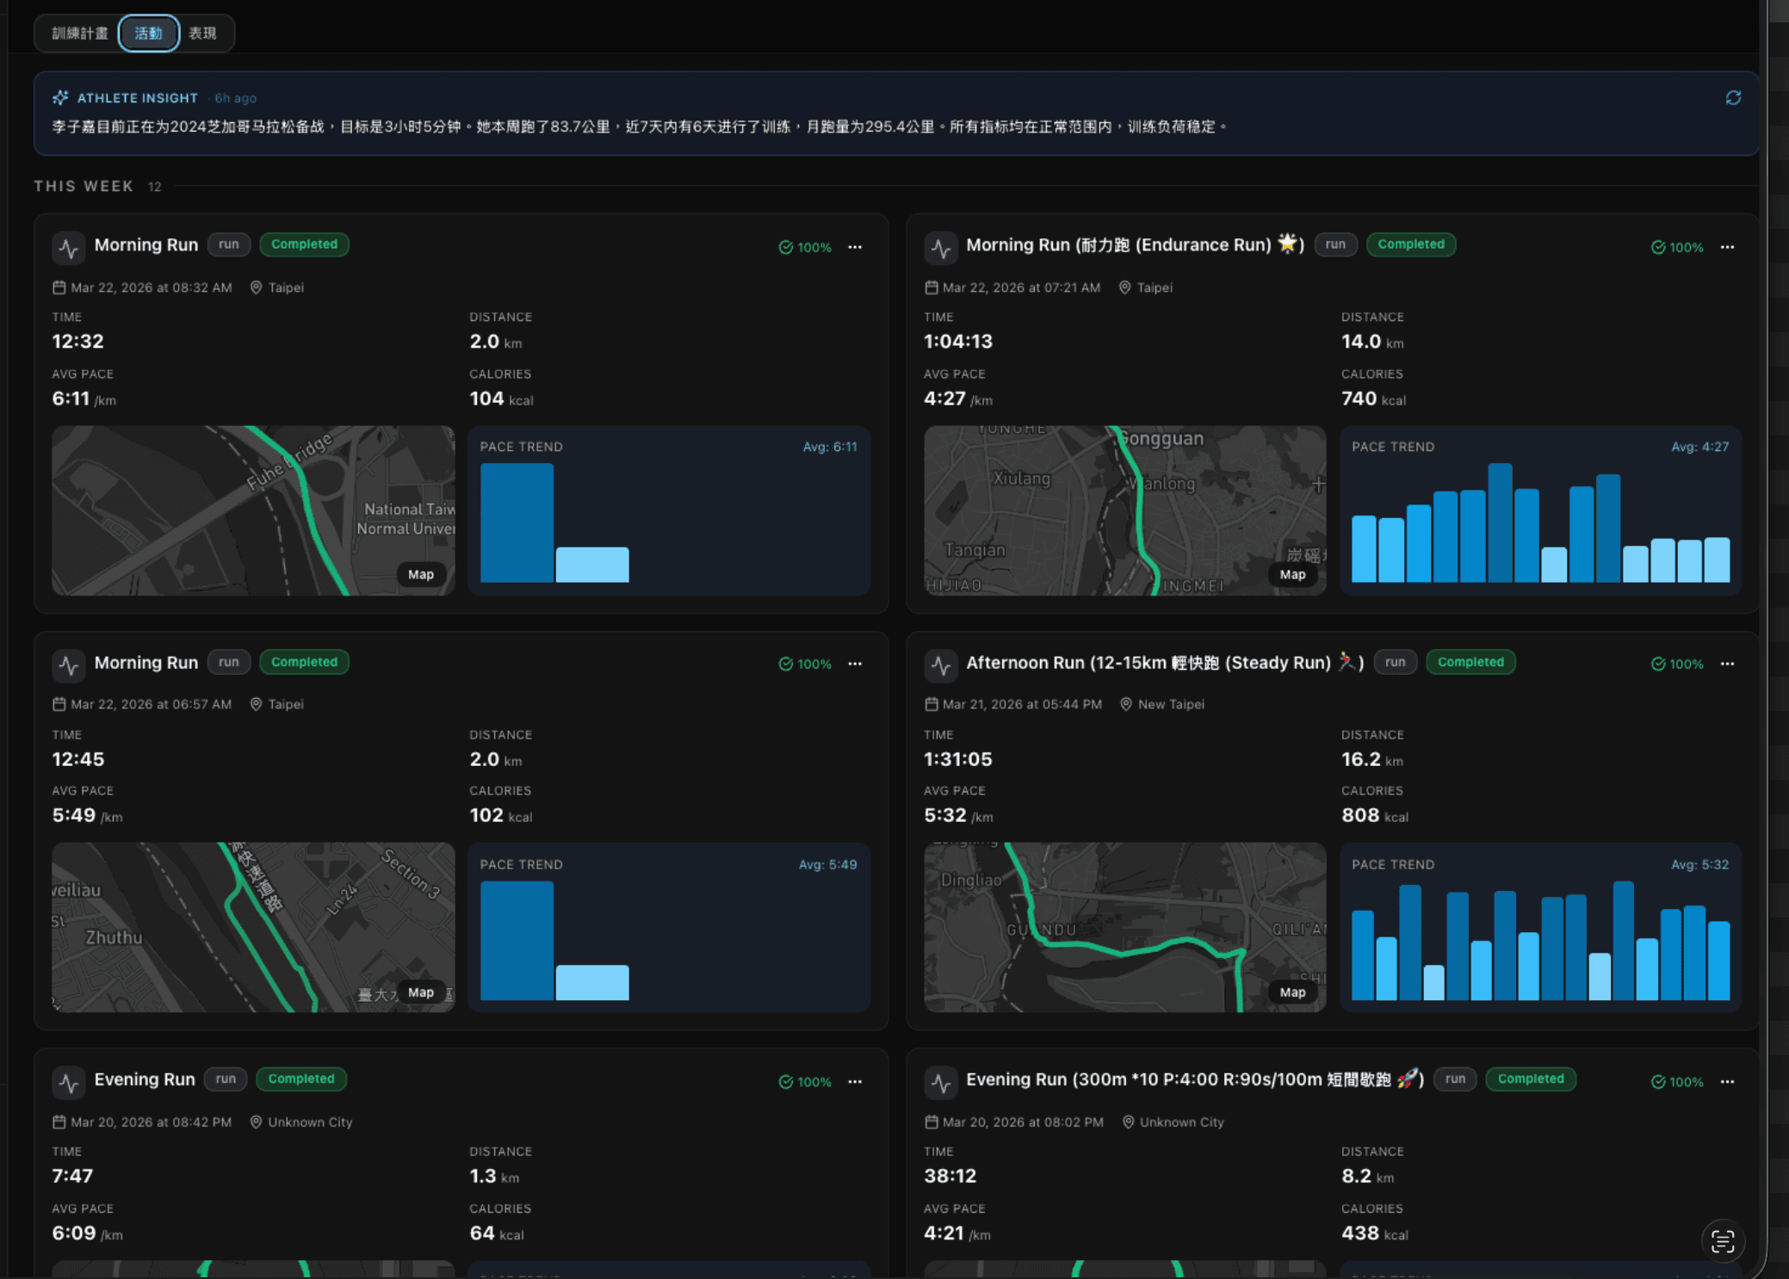The image size is (1789, 1279).
Task: Open Map for the 06:57 AM Morning Run
Action: click(420, 992)
